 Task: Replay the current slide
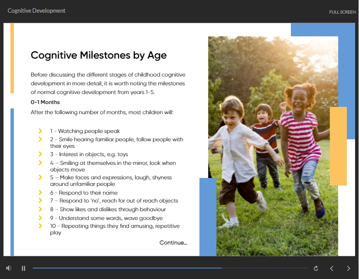pyautogui.click(x=316, y=268)
